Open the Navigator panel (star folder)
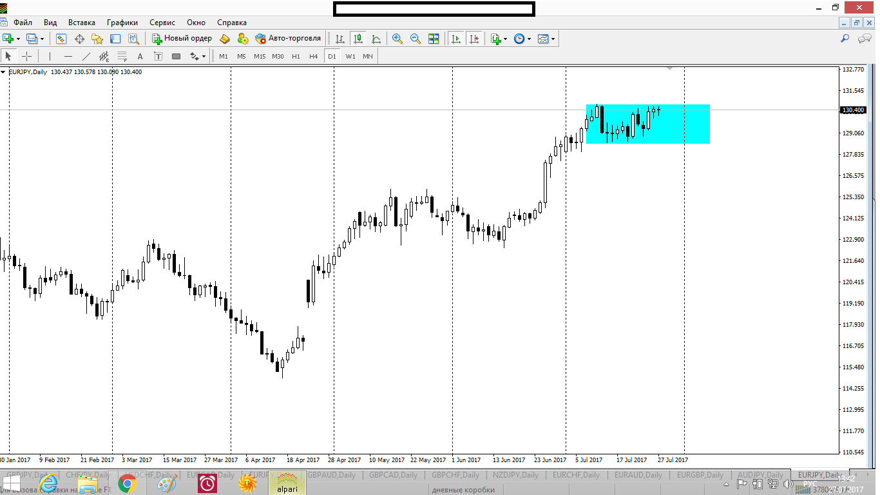 pyautogui.click(x=97, y=39)
